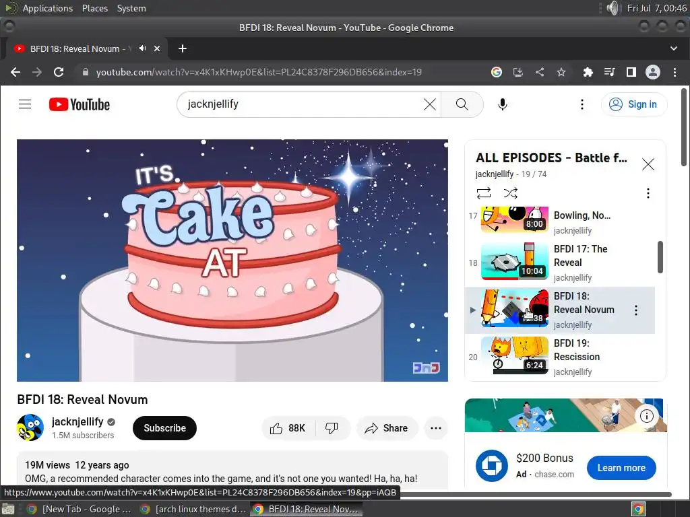The image size is (690, 517).
Task: Clear the search box text
Action: [430, 104]
